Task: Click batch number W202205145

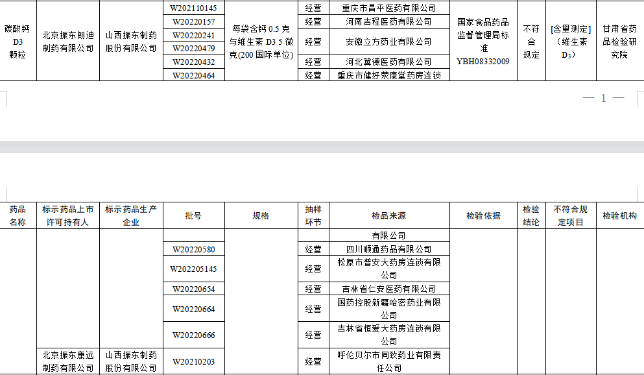Action: point(193,269)
